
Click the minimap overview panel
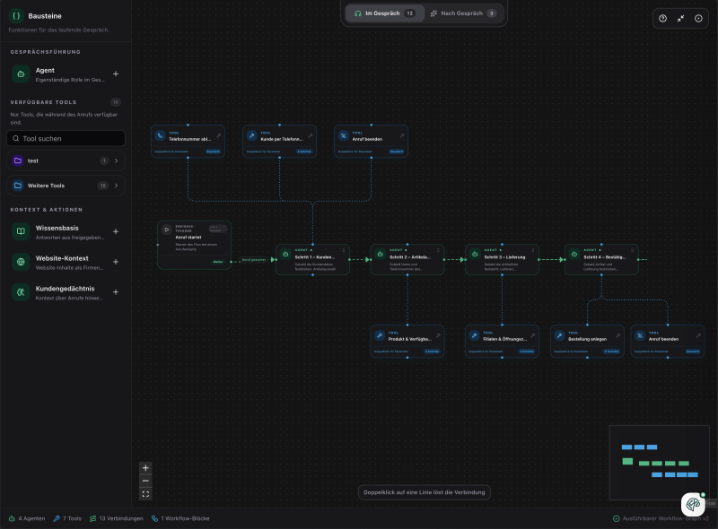coord(659,462)
